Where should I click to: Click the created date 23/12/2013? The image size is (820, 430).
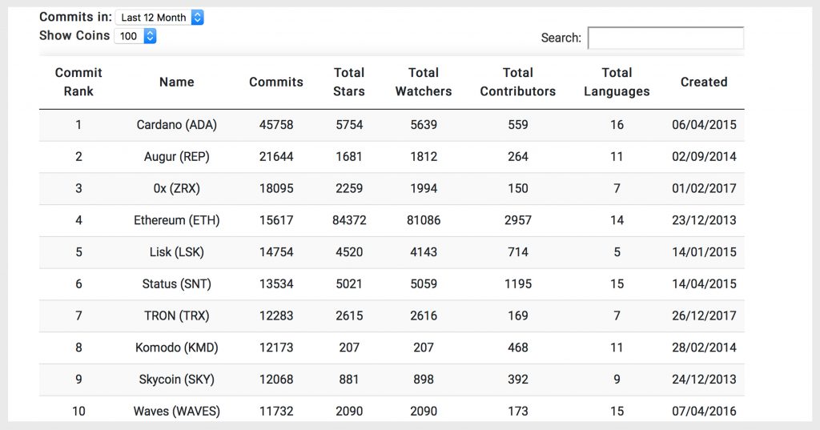(x=704, y=220)
